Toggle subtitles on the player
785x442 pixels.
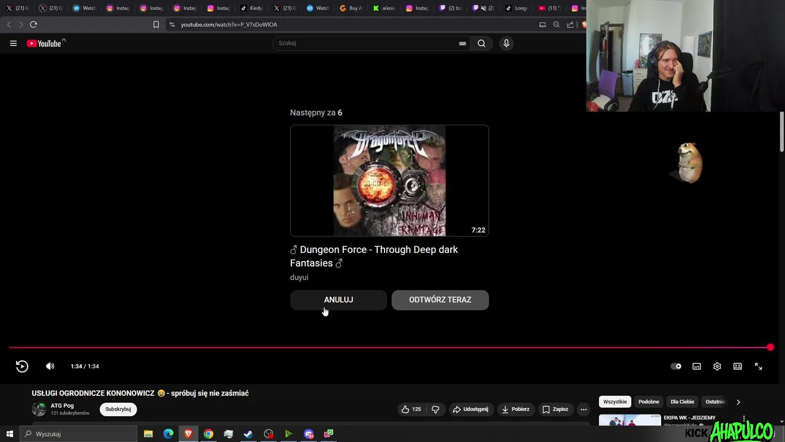[697, 366]
